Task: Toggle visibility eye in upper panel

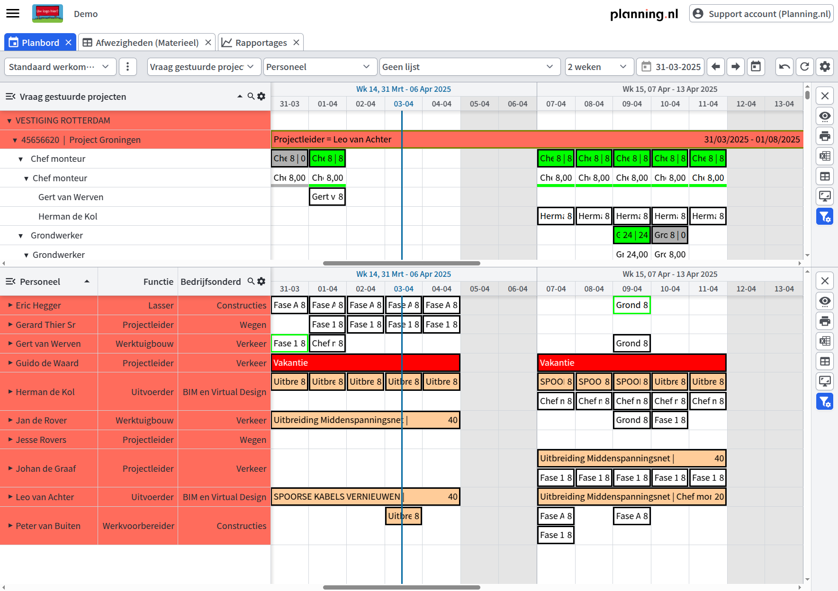Action: click(x=825, y=116)
